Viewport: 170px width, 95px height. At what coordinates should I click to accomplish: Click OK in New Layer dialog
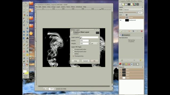94,61
